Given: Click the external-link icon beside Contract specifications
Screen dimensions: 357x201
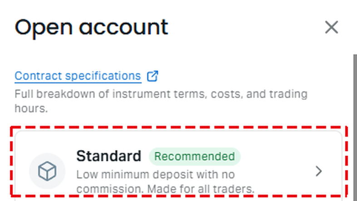Looking at the screenshot, I should (152, 76).
